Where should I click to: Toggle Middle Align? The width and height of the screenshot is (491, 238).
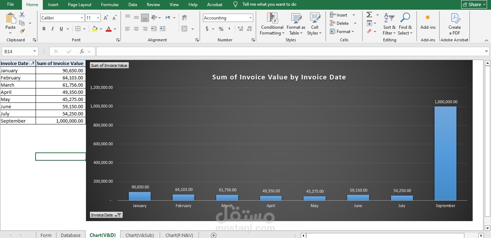coord(136,18)
